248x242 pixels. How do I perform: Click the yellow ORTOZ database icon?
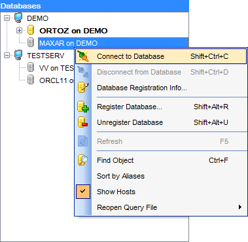[31, 30]
